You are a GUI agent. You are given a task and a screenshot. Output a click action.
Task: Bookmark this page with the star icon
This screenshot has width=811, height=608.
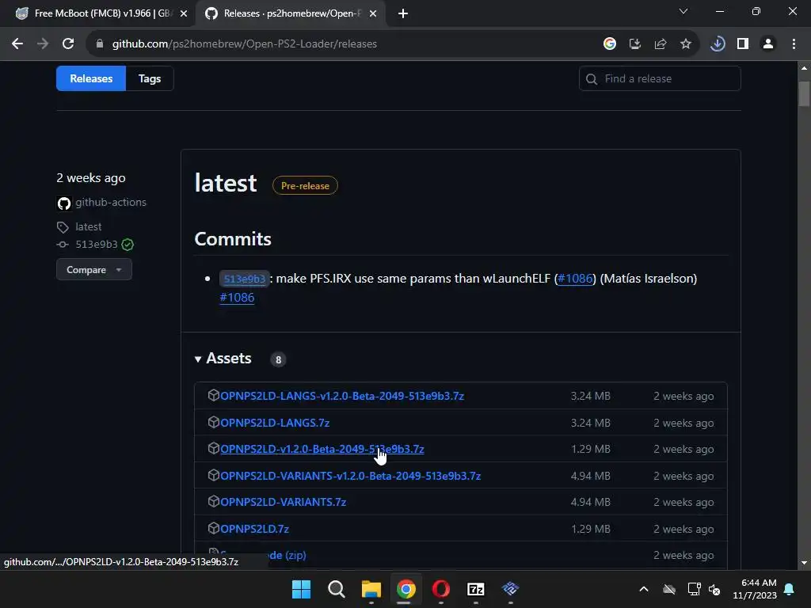pos(686,44)
